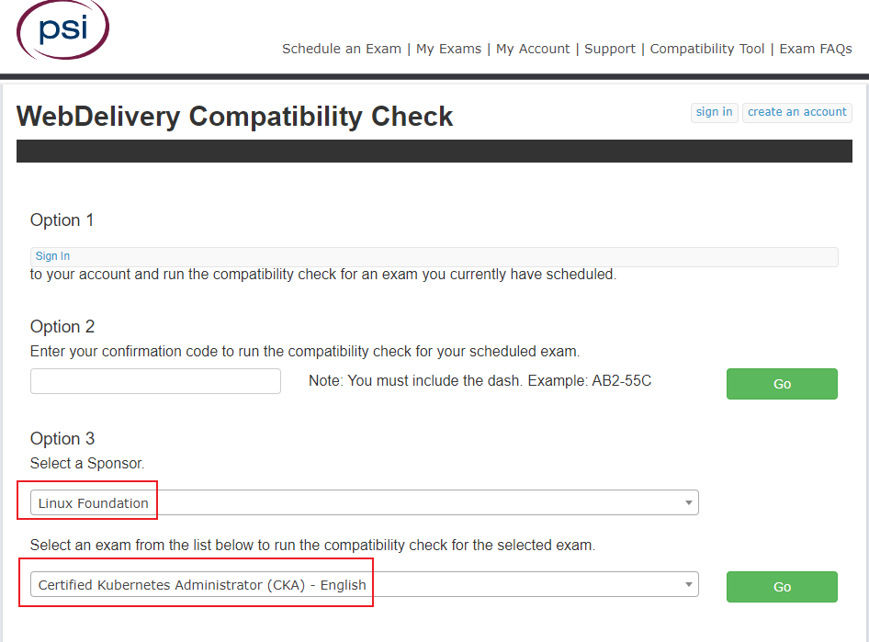Go to My Exams
The height and width of the screenshot is (642, 869).
[448, 49]
